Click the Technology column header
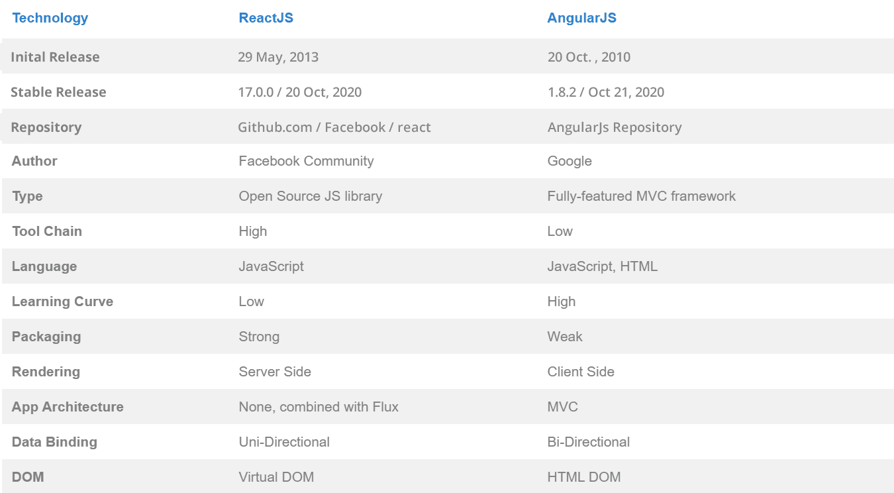Screen dimensions: 894x493 (50, 18)
